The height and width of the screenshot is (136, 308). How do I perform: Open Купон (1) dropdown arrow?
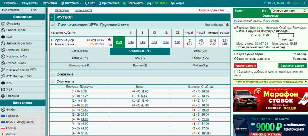267,11
